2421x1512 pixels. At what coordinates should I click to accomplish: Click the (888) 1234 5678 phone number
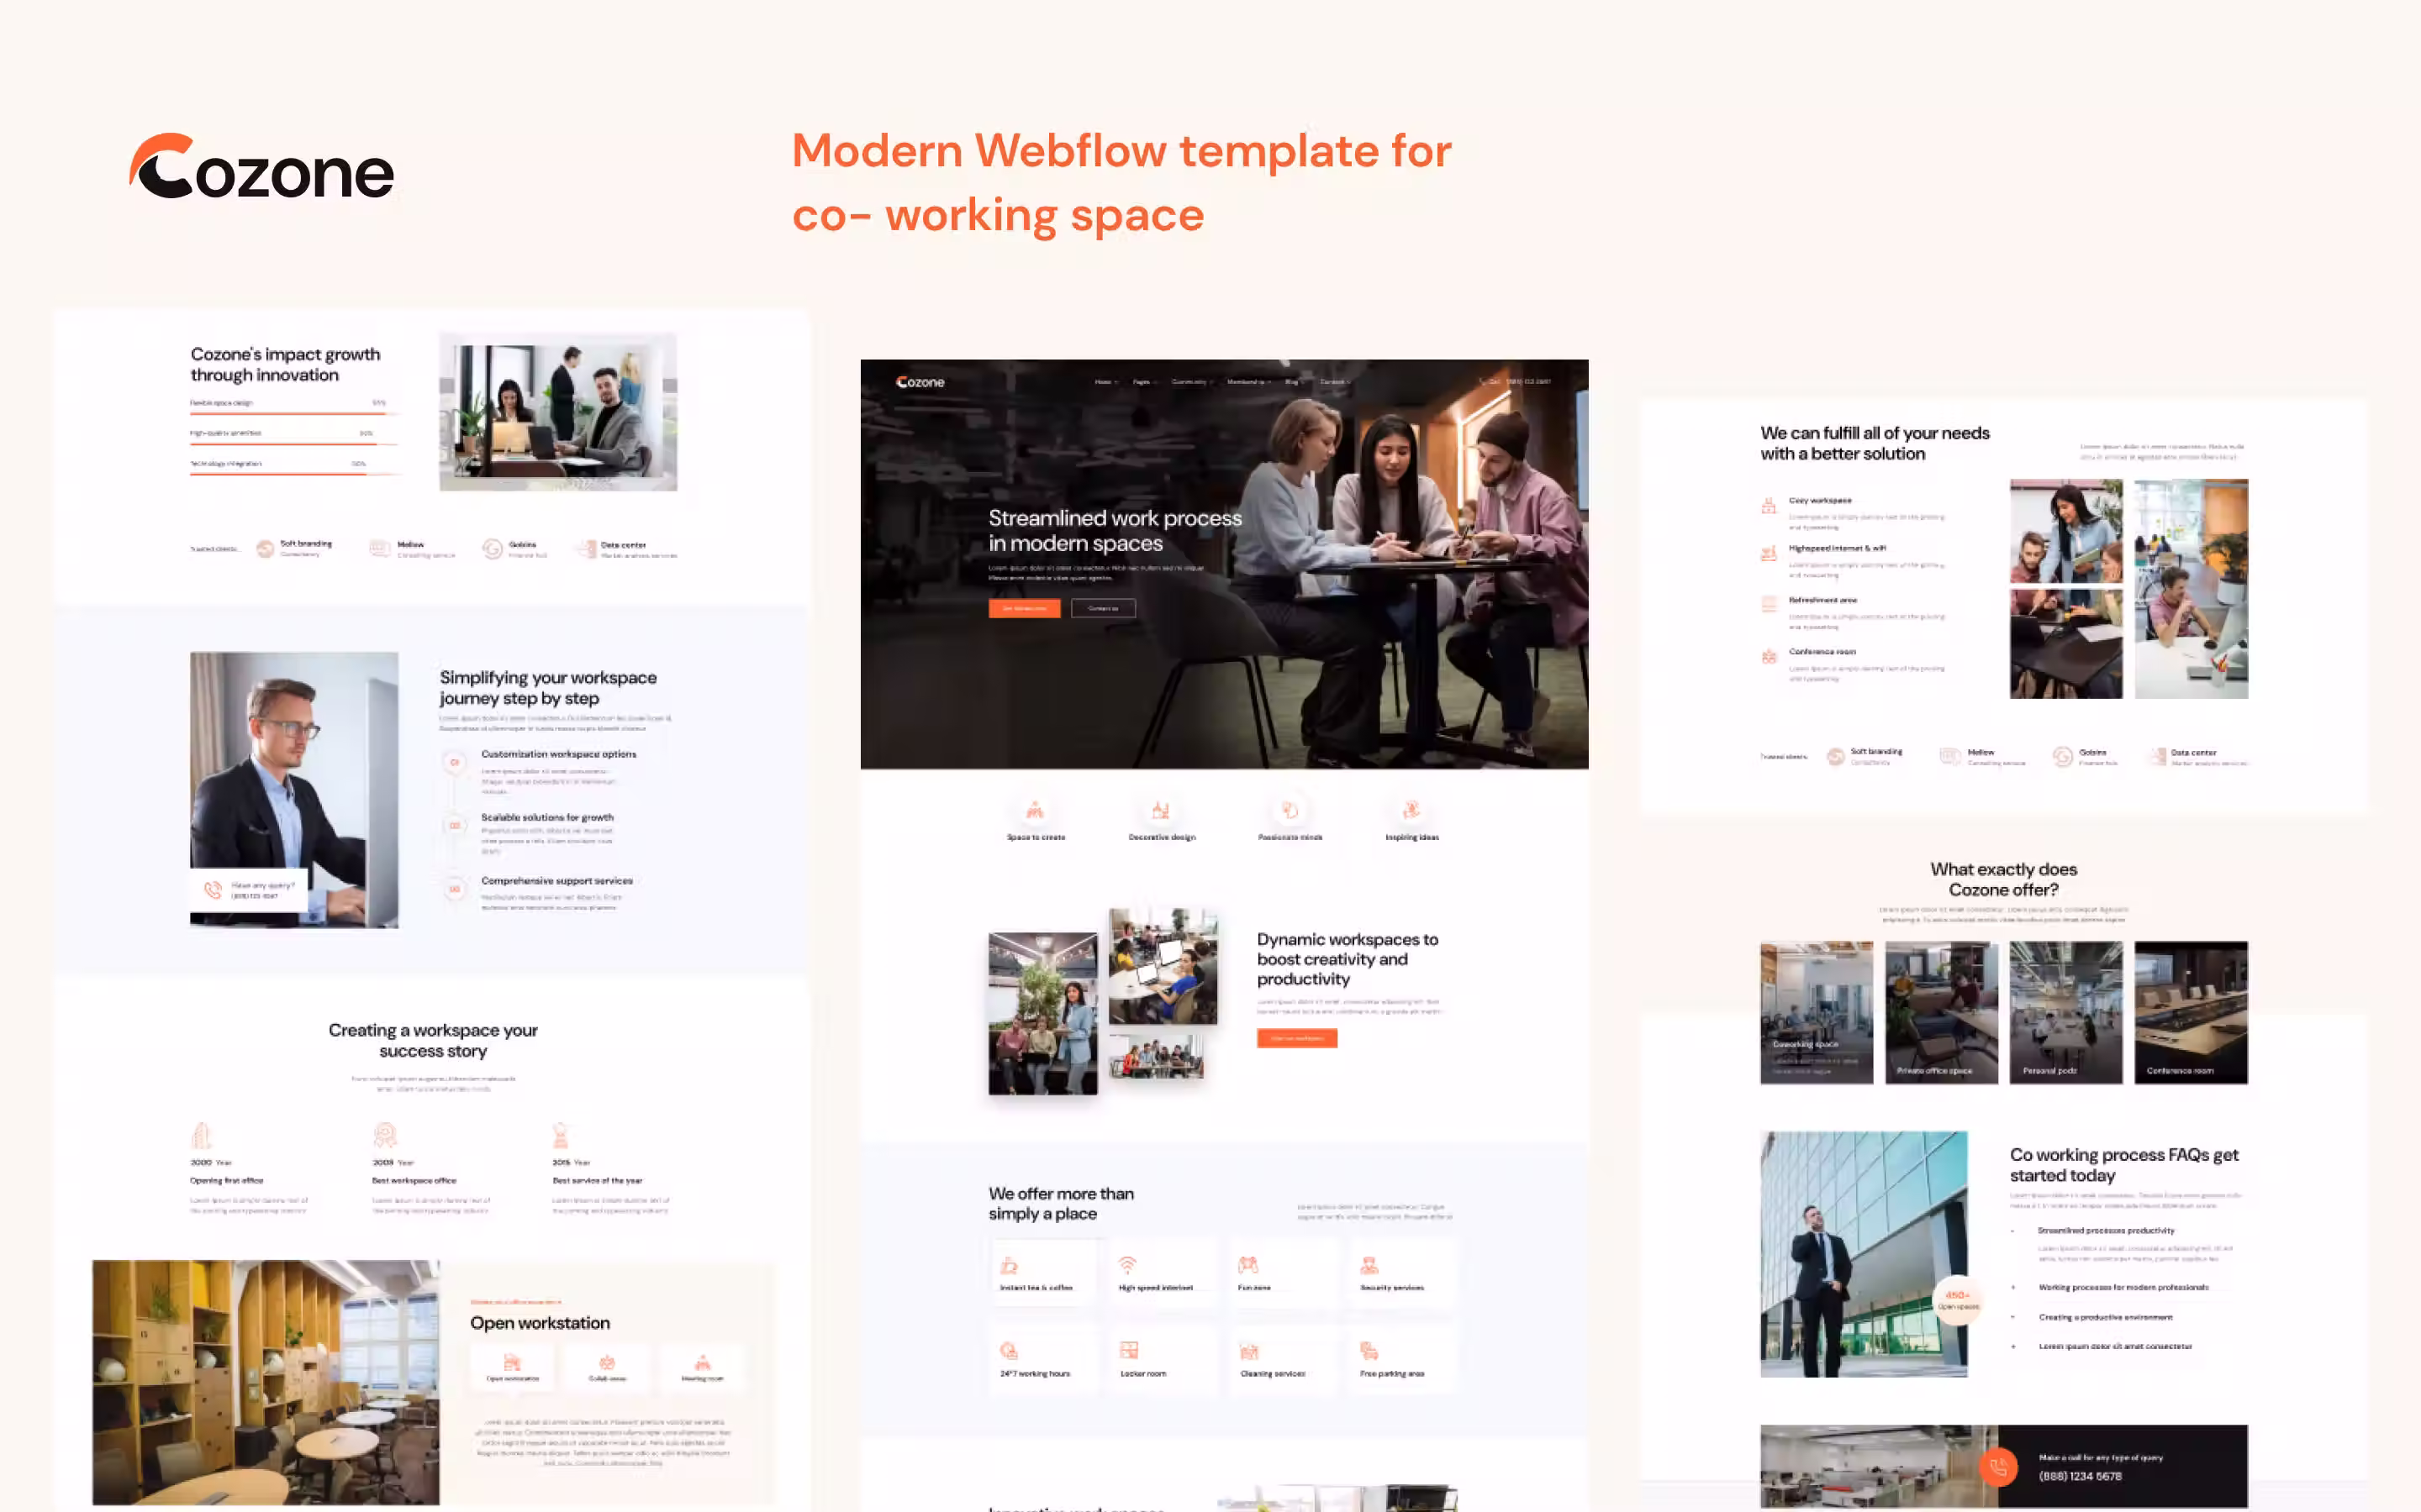pos(2080,1476)
